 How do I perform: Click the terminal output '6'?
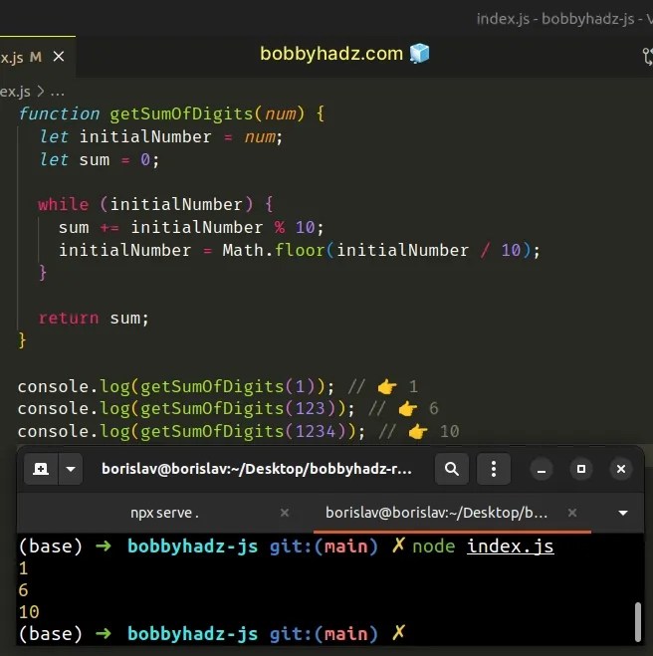point(24,590)
